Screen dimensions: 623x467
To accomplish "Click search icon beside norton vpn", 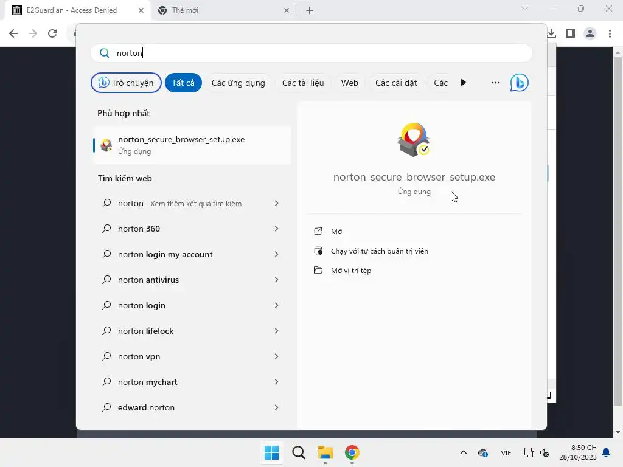I will 106,356.
